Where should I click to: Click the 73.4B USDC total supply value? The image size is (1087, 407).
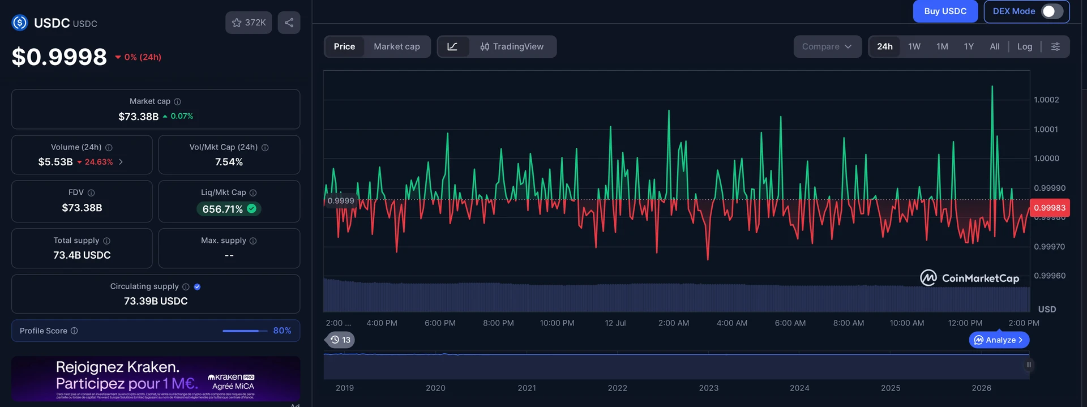pyautogui.click(x=82, y=255)
